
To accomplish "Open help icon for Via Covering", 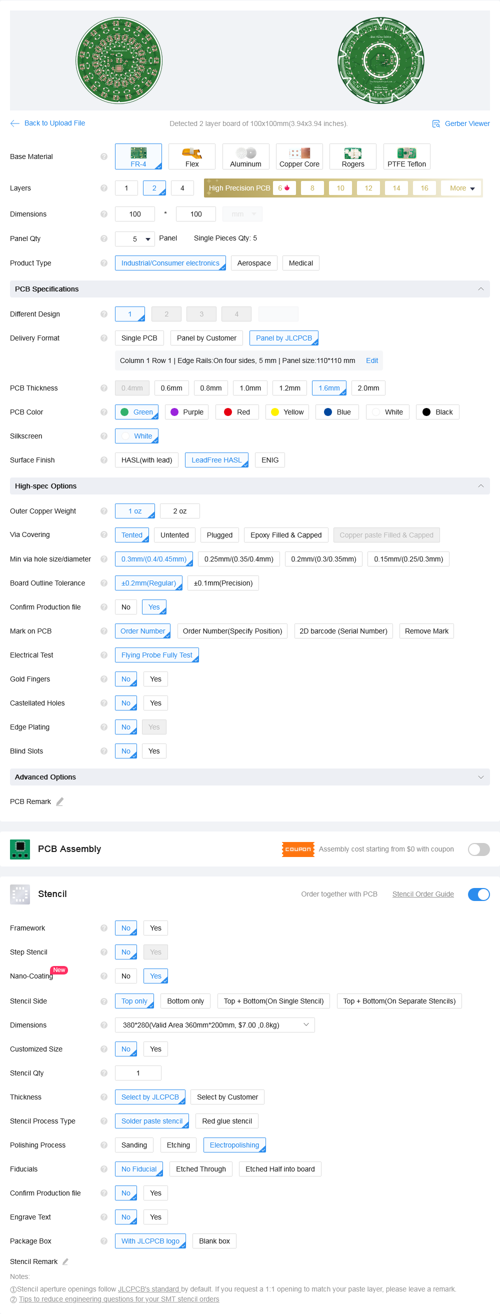I will (x=104, y=534).
